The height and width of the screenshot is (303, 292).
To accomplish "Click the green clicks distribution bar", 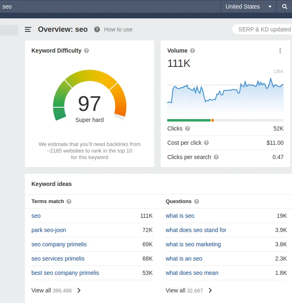I will coord(188,120).
